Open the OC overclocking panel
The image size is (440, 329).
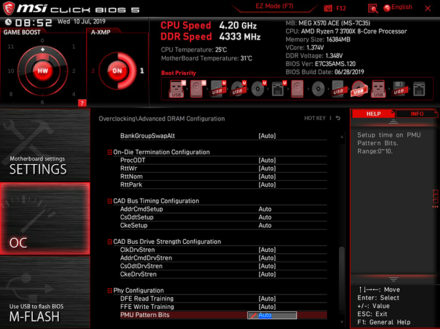[x=45, y=219]
